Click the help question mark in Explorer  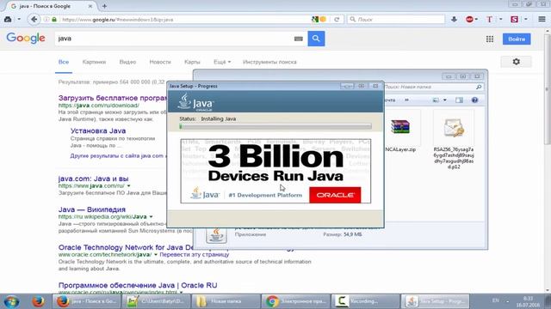click(x=474, y=100)
